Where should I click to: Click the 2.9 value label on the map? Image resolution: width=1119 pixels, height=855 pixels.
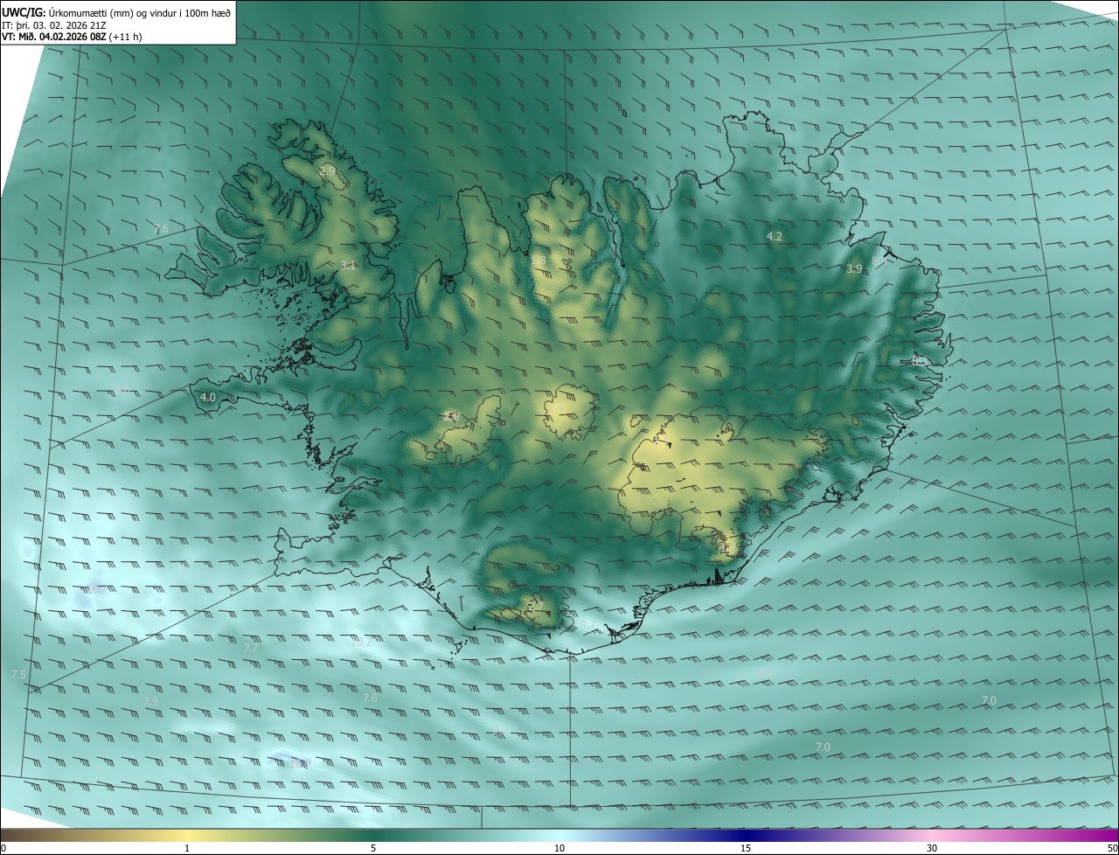[328, 170]
